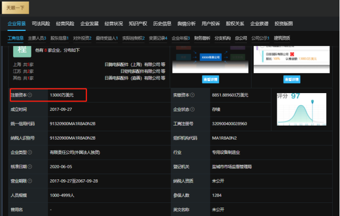The image size is (340, 216).
Task: Open the xxxx有限公司 diagram thumbnail
Action: point(210,60)
